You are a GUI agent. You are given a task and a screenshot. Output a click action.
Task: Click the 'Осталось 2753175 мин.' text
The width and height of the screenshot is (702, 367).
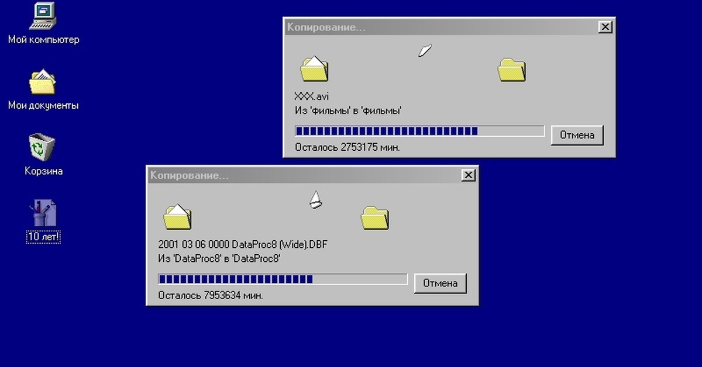point(347,147)
